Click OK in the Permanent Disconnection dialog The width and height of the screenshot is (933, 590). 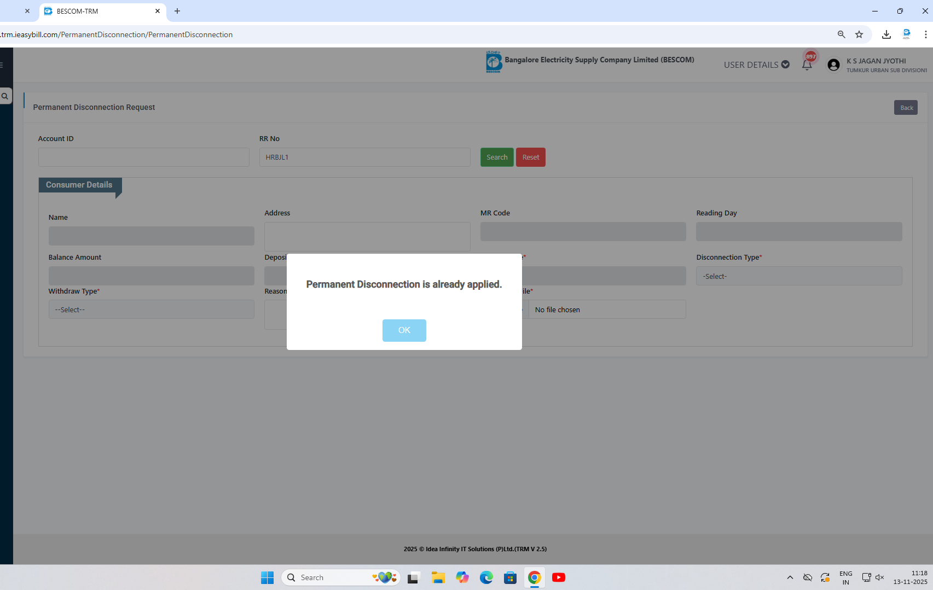click(404, 330)
